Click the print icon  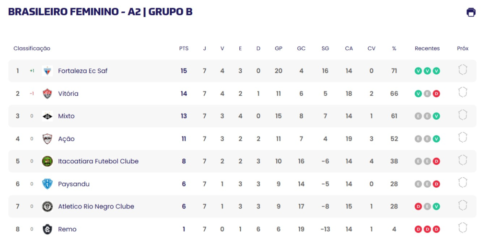point(471,12)
